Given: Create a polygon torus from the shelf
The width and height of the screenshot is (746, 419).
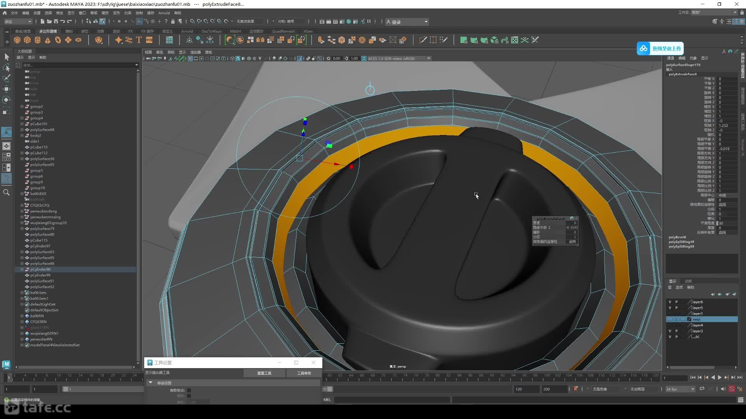Looking at the screenshot, I should tap(58, 40).
